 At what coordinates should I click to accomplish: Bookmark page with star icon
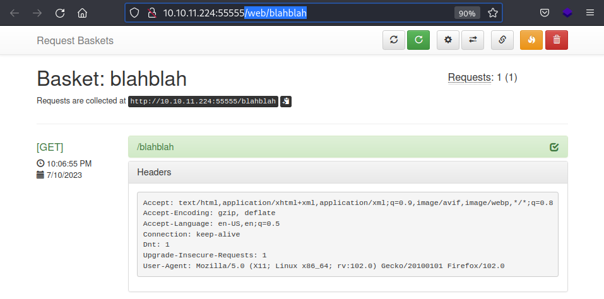pyautogui.click(x=493, y=13)
